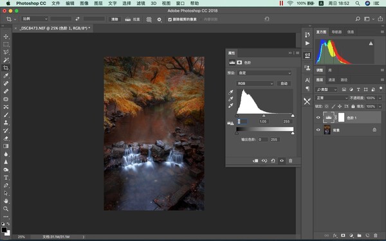Image resolution: width=386 pixels, height=241 pixels.
Task: Select the horizontal Type tool
Action: (x=6, y=177)
